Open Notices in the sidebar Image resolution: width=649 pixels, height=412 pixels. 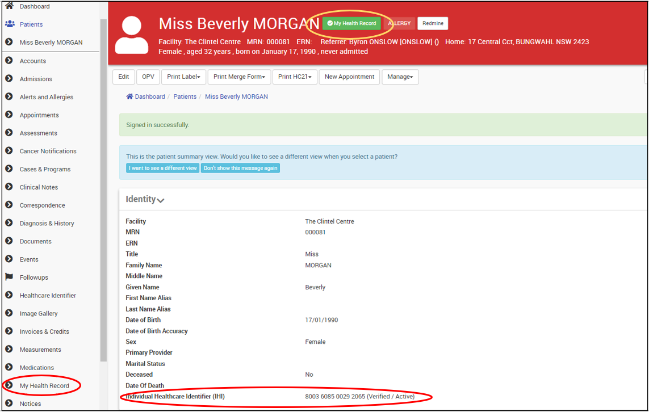30,404
